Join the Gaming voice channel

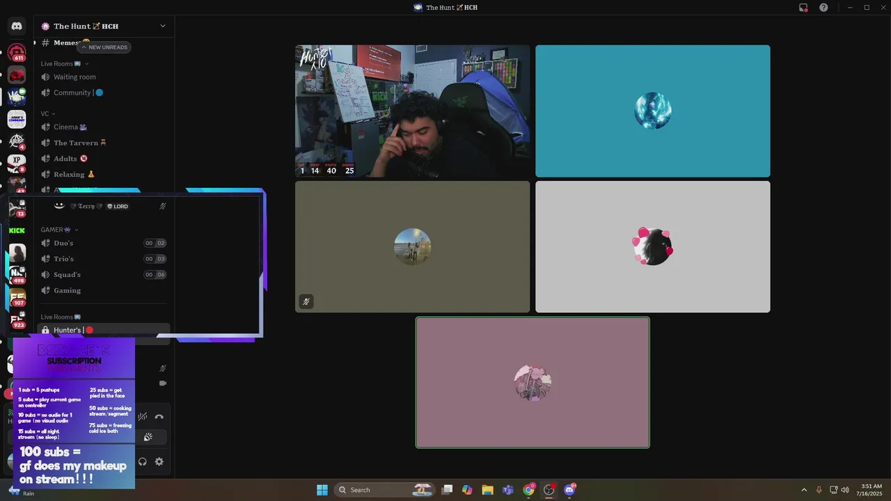click(x=103, y=290)
